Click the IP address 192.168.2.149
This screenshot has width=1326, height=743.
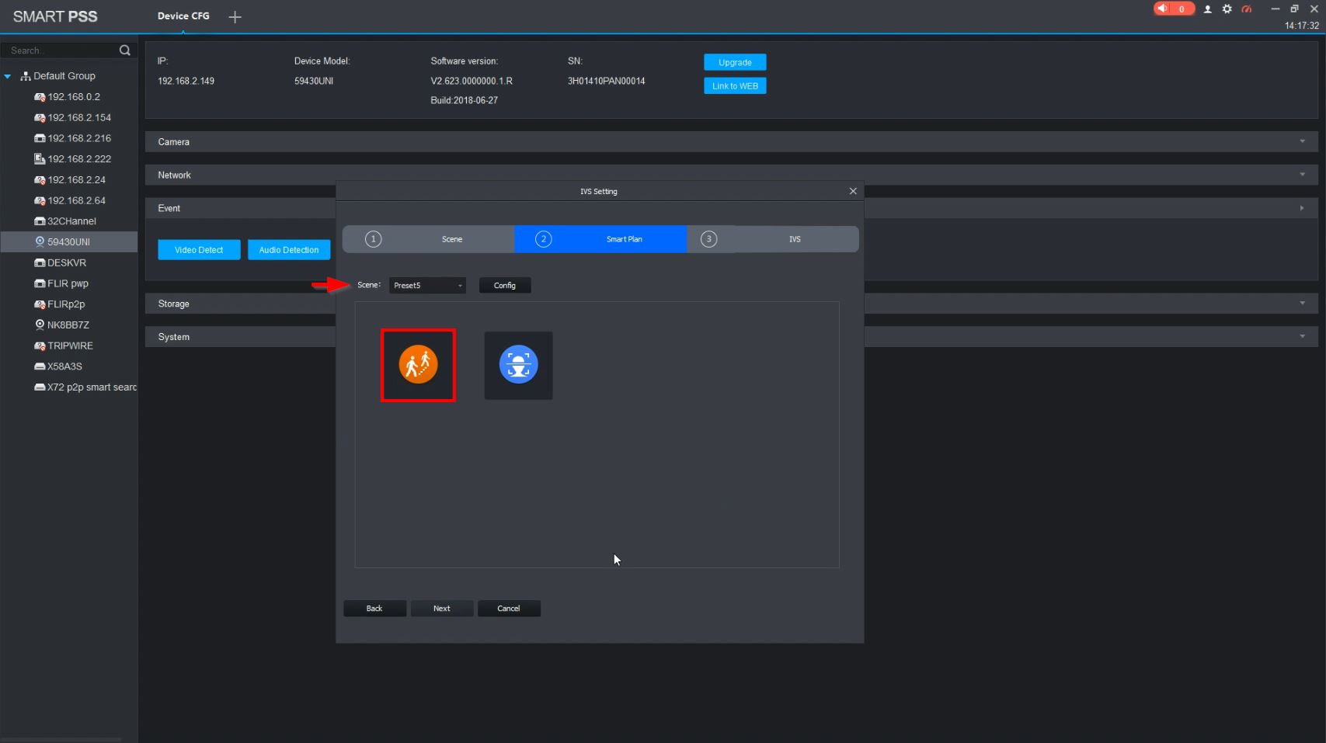(x=186, y=82)
